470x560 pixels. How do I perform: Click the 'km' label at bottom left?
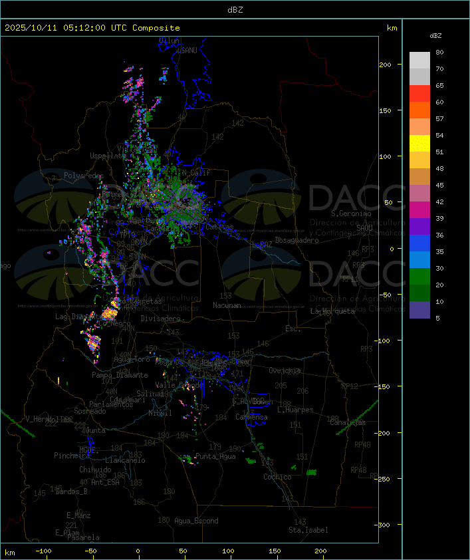coord(9,553)
